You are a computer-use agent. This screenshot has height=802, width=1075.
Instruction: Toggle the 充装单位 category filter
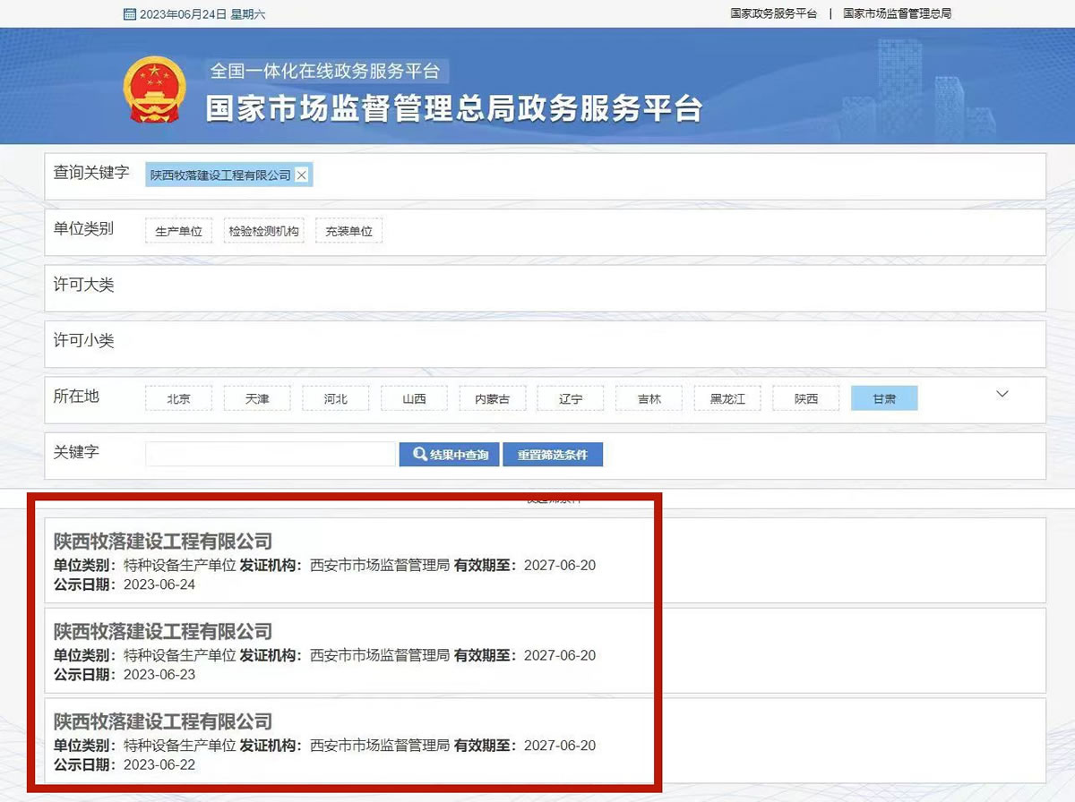pyautogui.click(x=348, y=231)
